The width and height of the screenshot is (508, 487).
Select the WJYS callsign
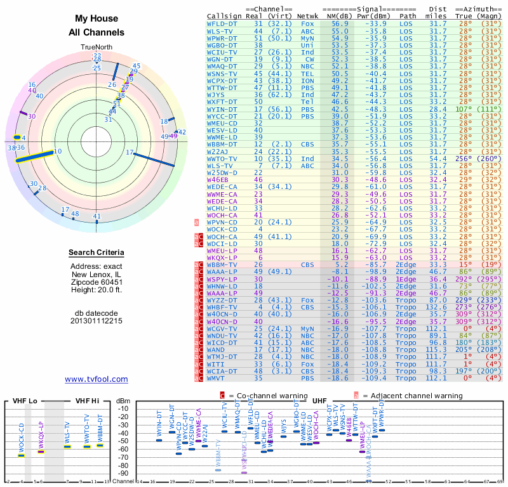click(215, 95)
